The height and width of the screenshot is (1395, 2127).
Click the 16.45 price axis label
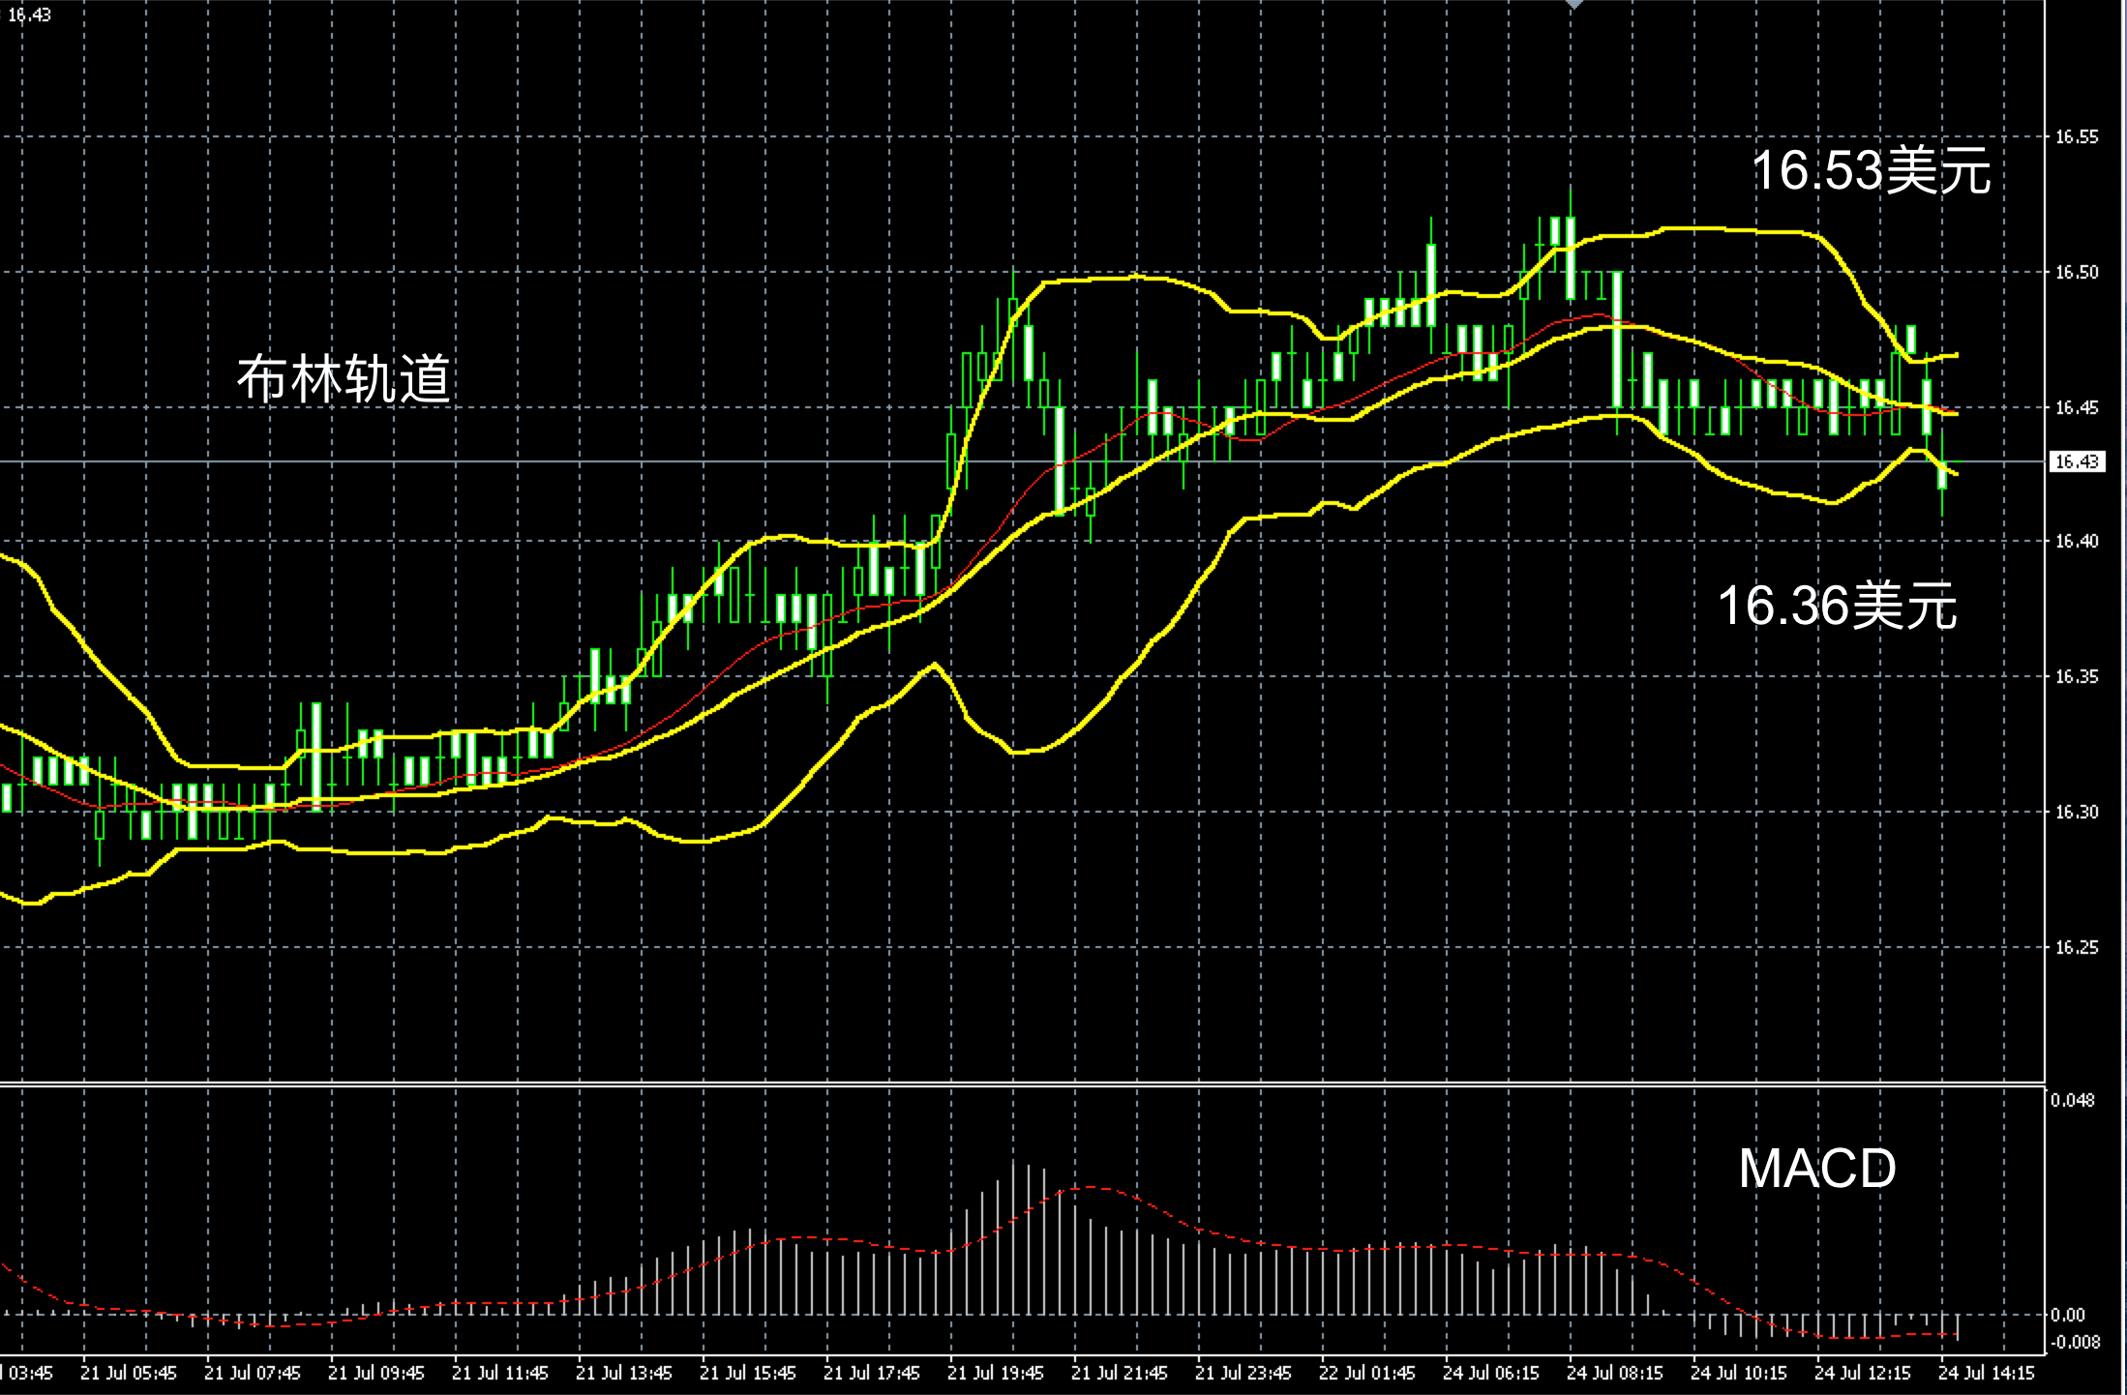click(2077, 407)
